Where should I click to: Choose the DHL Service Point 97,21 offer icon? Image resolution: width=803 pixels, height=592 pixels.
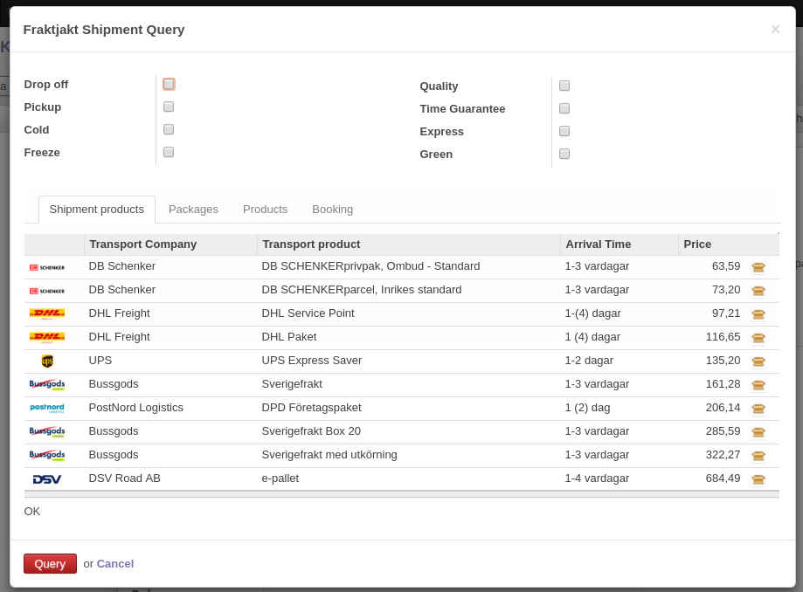[758, 314]
